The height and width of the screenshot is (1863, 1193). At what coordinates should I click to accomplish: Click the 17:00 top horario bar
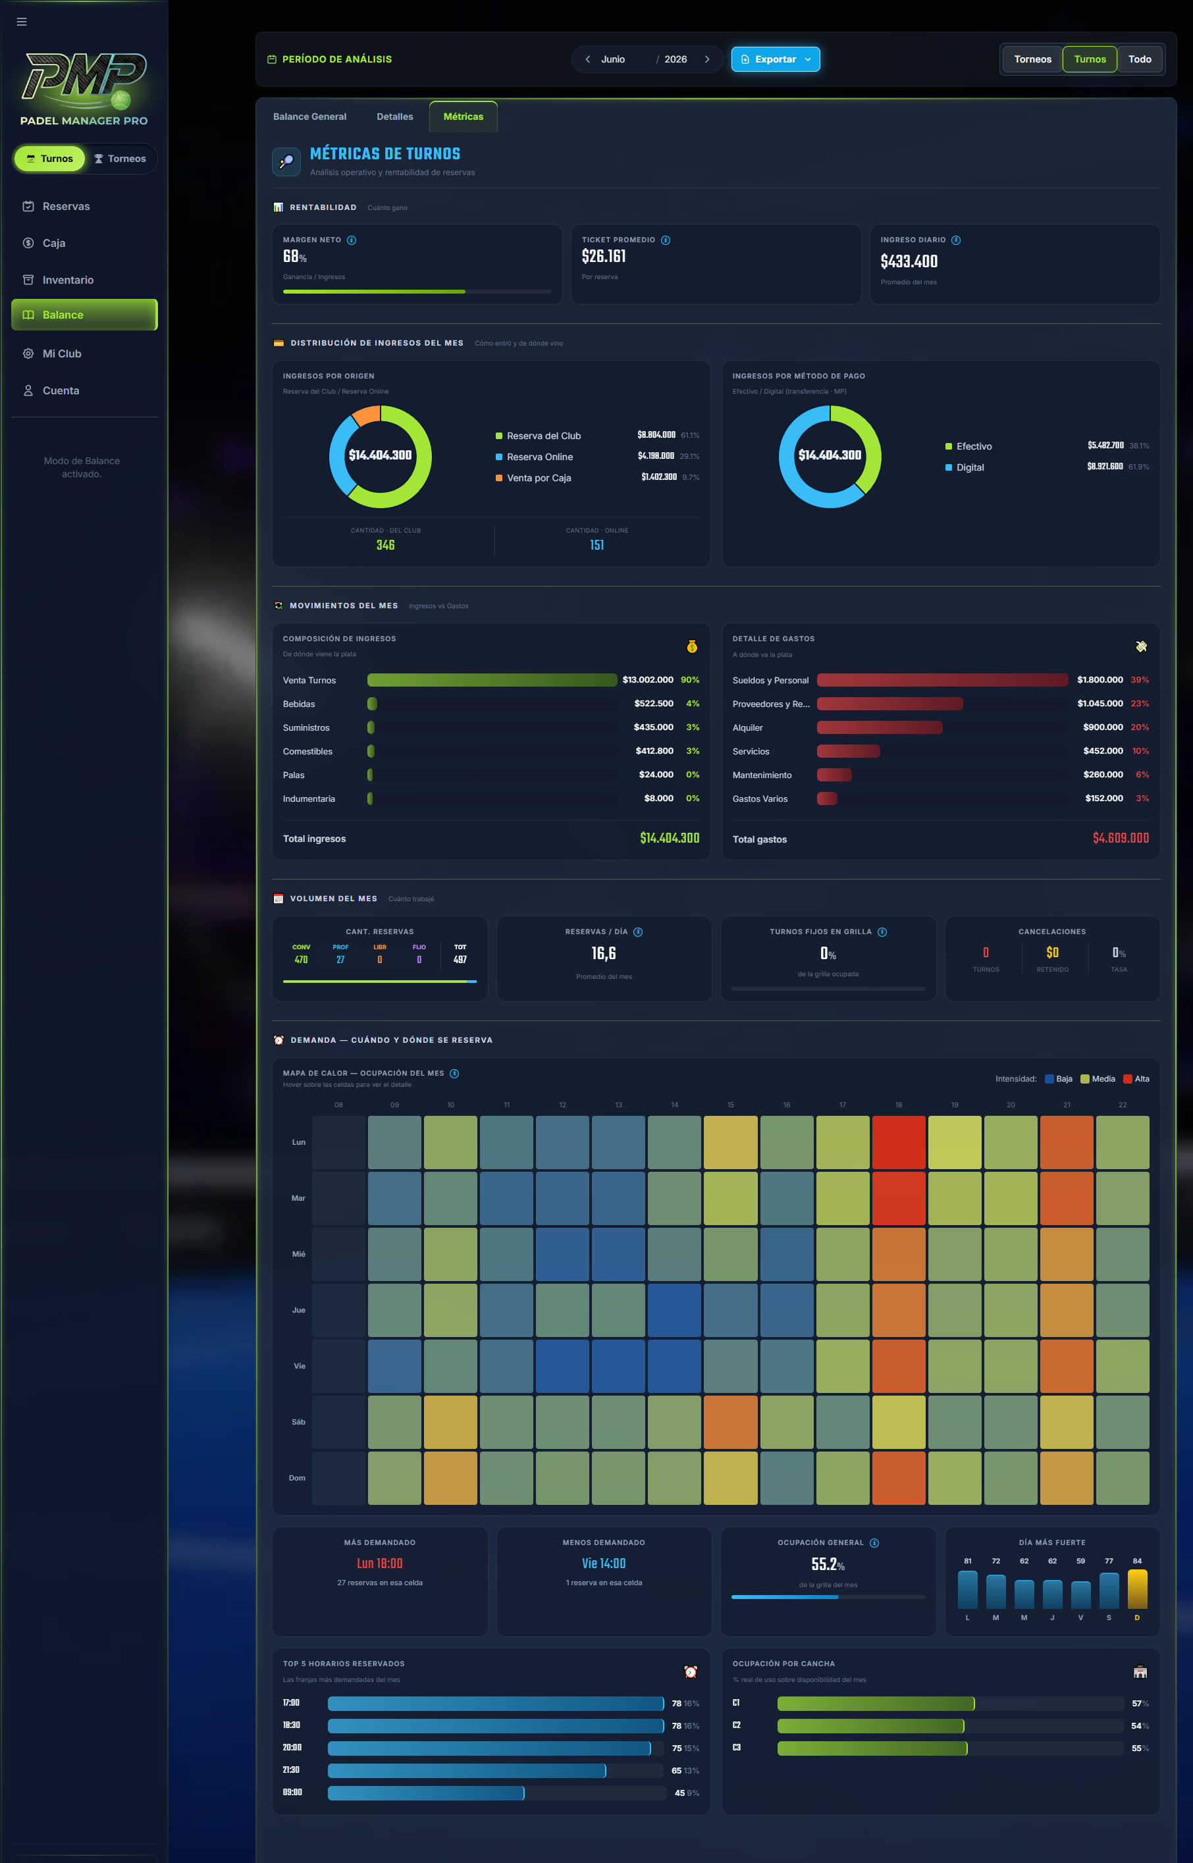496,1704
